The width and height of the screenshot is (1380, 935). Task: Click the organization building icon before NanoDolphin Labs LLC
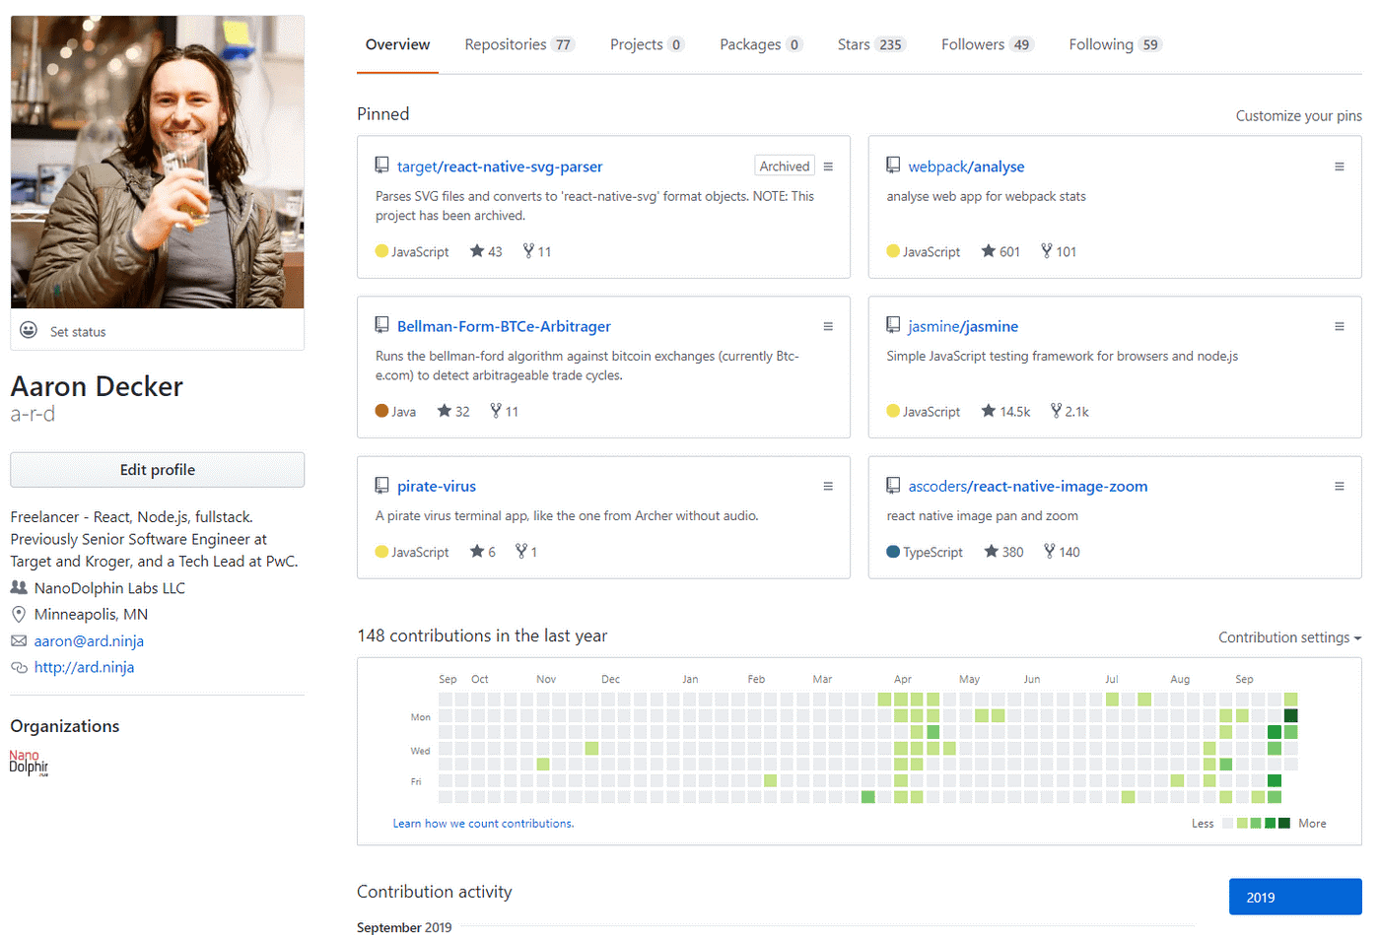[17, 587]
